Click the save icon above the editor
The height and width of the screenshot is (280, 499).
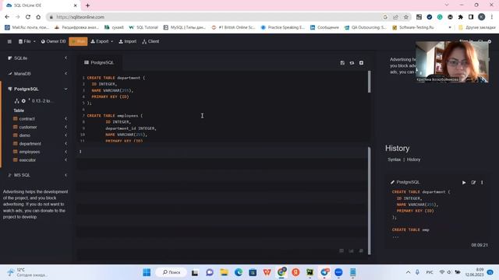tap(342, 63)
